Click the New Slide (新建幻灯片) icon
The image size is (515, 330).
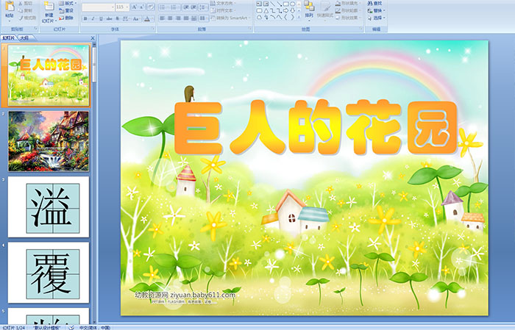coord(49,6)
